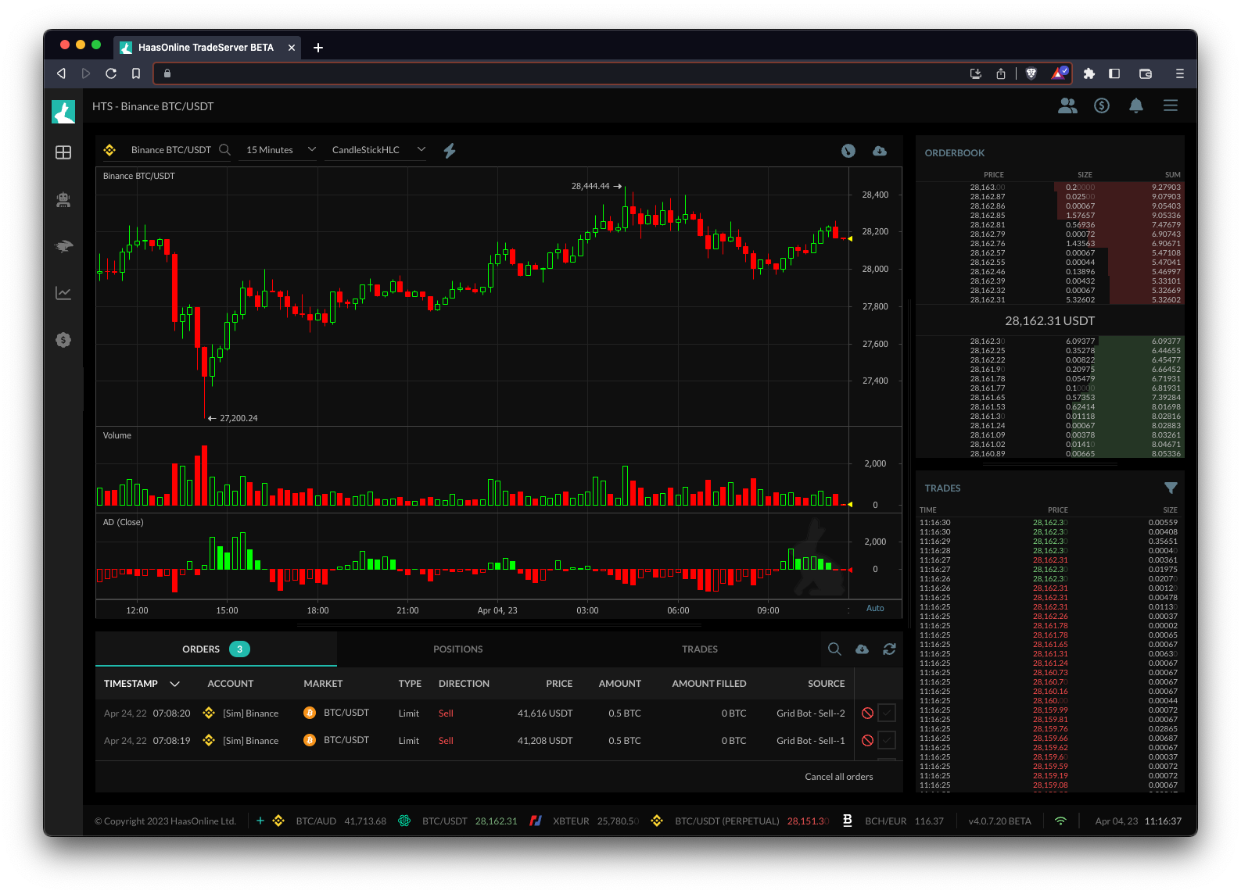
Task: Switch to the TRADES tab in bottom panel
Action: [x=700, y=649]
